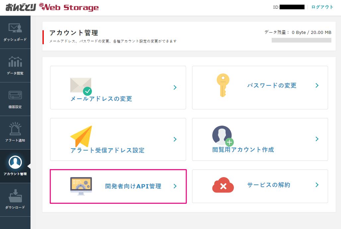Open Alert Notification siren in sidebar

pyautogui.click(x=15, y=133)
